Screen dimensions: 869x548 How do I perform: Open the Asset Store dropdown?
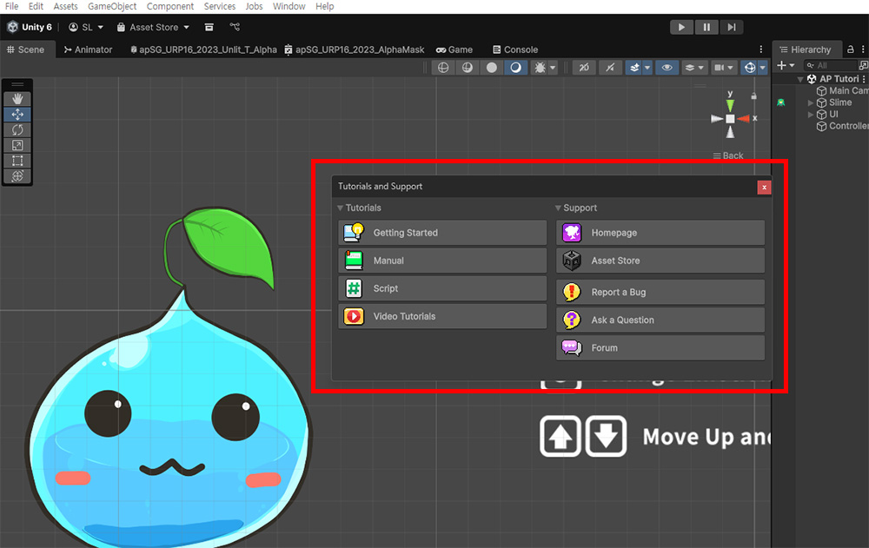point(153,27)
